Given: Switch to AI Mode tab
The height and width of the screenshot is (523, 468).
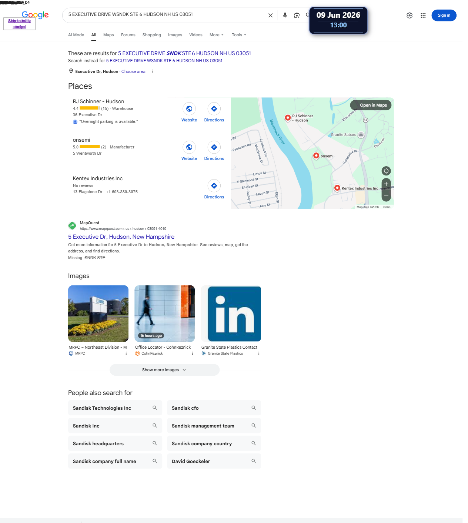Looking at the screenshot, I should 76,35.
